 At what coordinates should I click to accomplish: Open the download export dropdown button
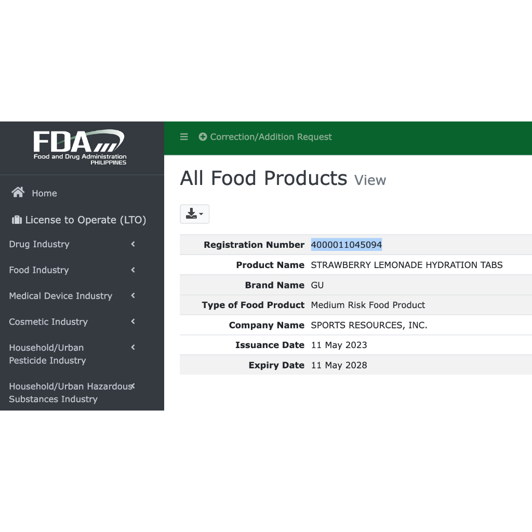194,214
